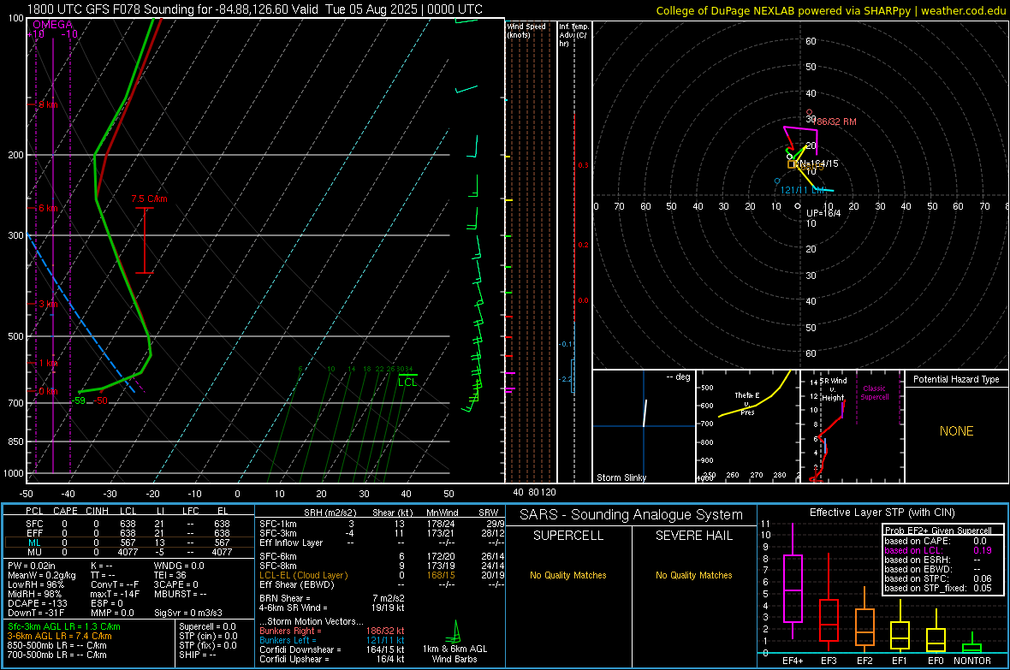Screen dimensions: 1010x670
Task: Click the DCAPE = -133 value
Action: (38, 603)
